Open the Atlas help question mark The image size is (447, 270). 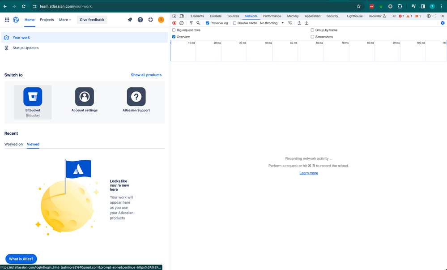pos(140,20)
